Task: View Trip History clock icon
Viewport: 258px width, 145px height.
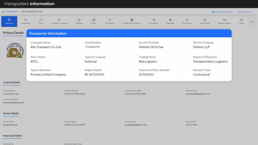Action: (110, 20)
